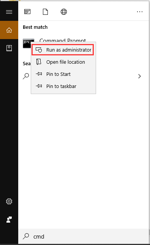Choose Open file location

point(63,62)
